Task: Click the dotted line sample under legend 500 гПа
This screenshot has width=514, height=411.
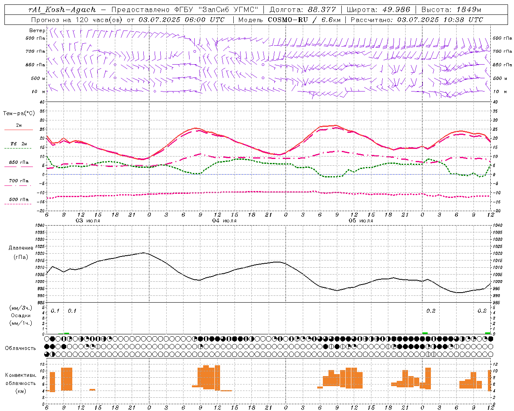Action: (18, 204)
